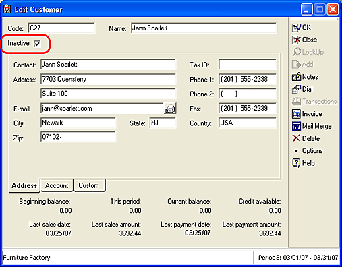
Task: Click the Invoice icon
Action: point(296,114)
